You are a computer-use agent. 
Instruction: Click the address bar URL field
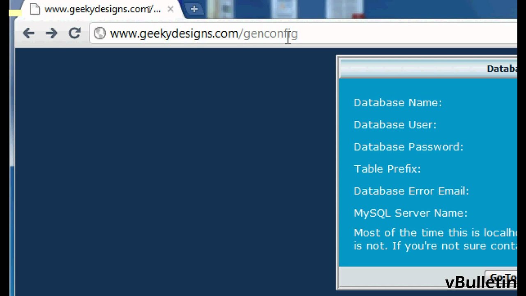click(x=304, y=33)
